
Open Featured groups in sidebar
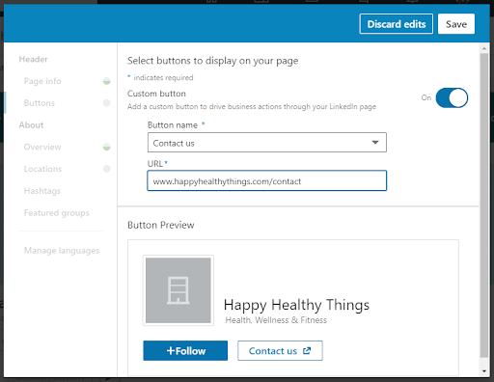[x=57, y=213]
